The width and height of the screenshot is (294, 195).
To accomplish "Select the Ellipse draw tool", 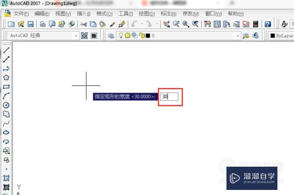I will point(6,132).
